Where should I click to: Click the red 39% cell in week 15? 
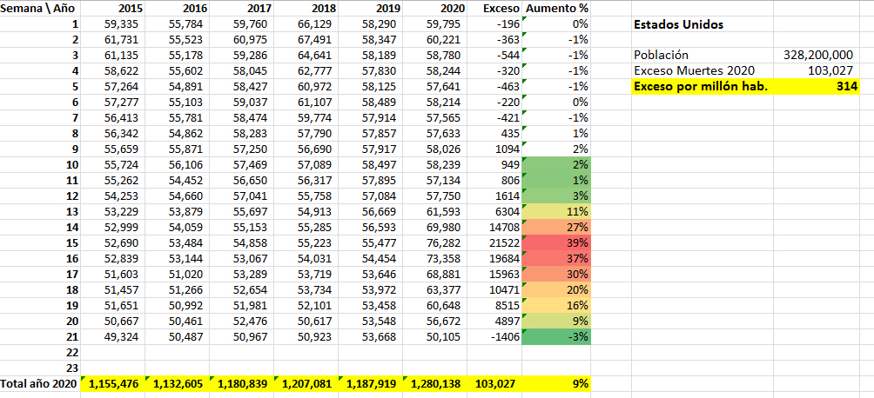[x=556, y=242]
